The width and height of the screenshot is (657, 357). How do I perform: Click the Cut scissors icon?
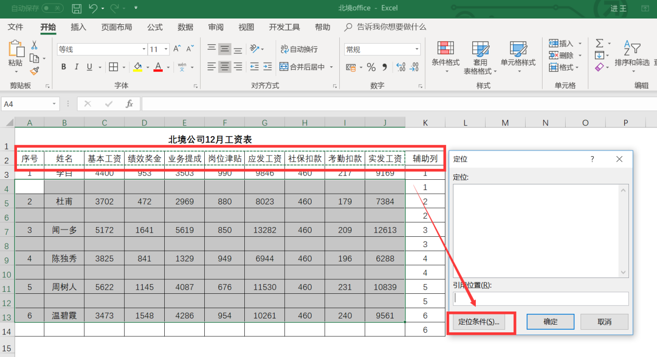(x=34, y=45)
